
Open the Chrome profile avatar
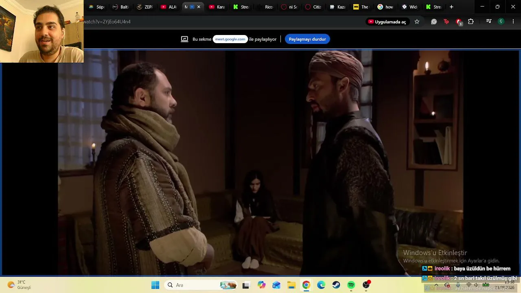click(x=501, y=22)
